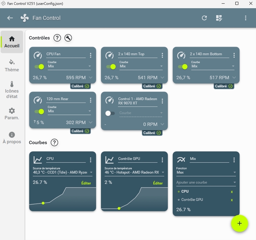Click the 2 x 140 mm Bottom gauge icon
This screenshot has width=256, height=240.
[x=181, y=55]
